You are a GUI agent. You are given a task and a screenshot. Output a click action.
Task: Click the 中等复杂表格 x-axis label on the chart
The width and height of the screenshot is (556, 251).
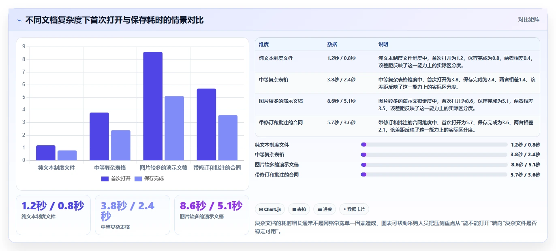(x=110, y=168)
